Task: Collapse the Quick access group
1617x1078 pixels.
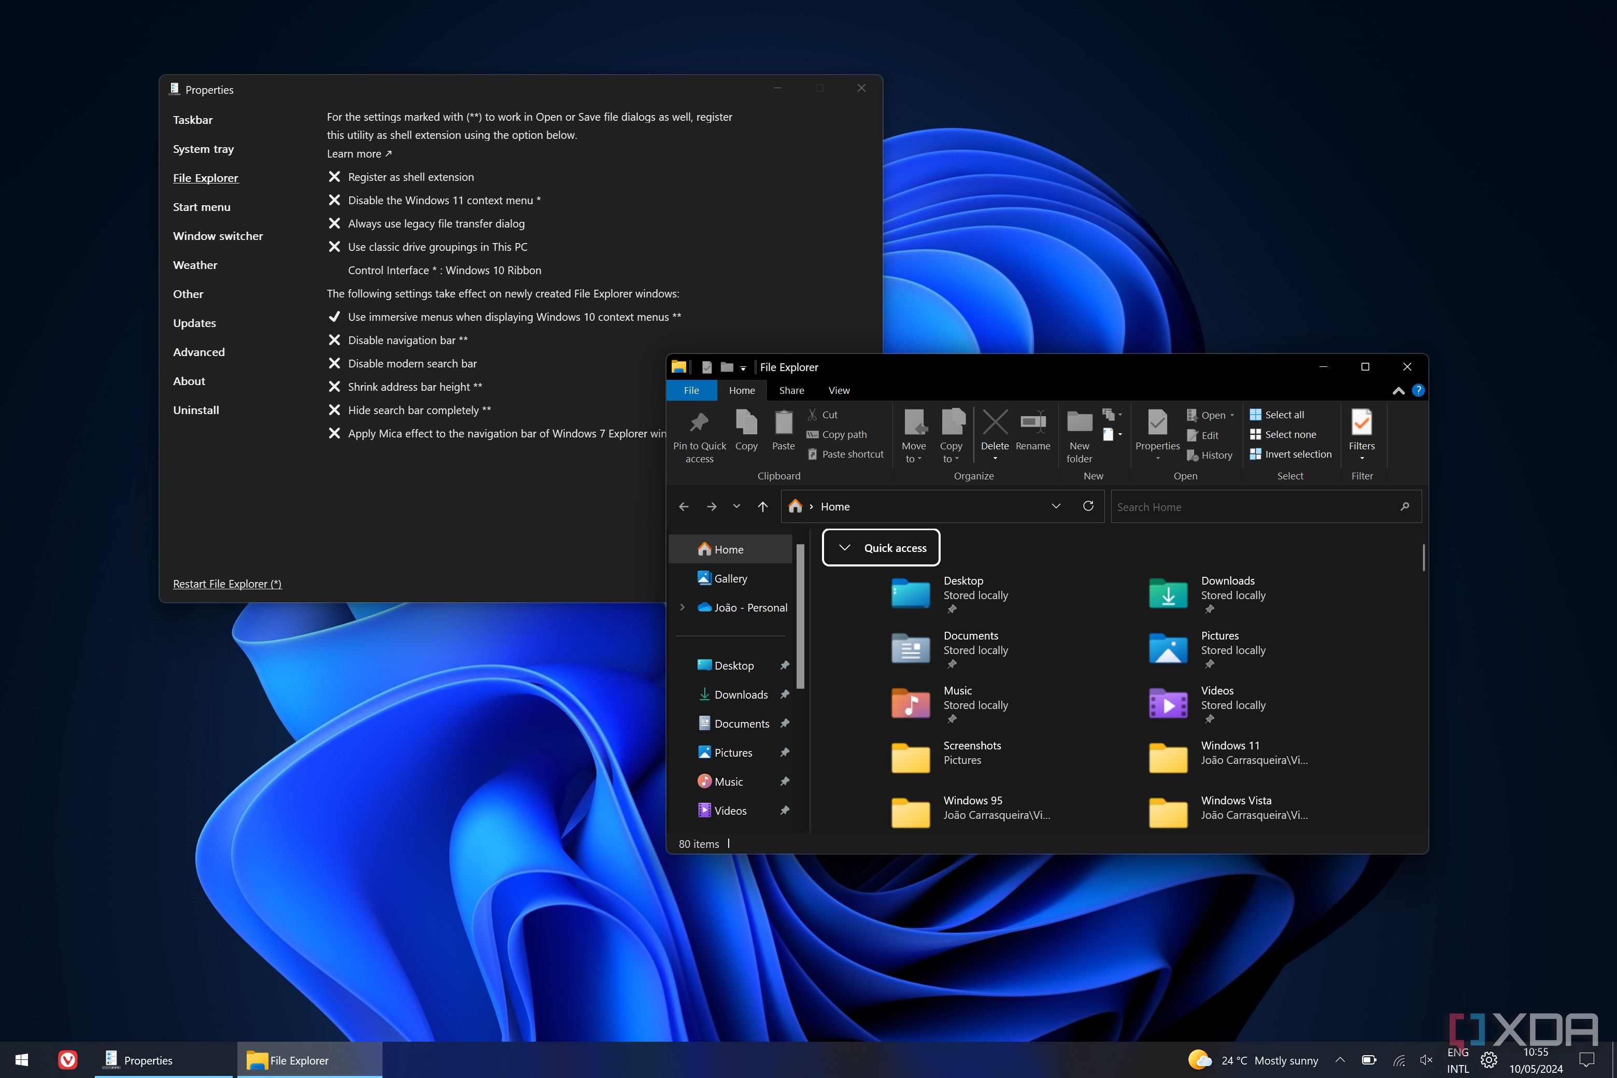Action: click(844, 548)
